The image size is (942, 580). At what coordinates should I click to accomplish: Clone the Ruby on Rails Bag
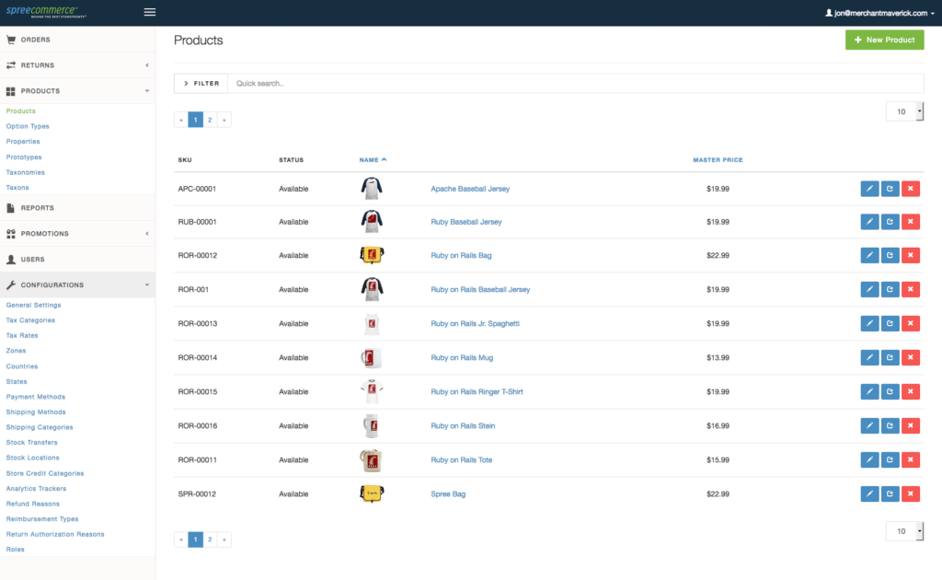point(890,255)
